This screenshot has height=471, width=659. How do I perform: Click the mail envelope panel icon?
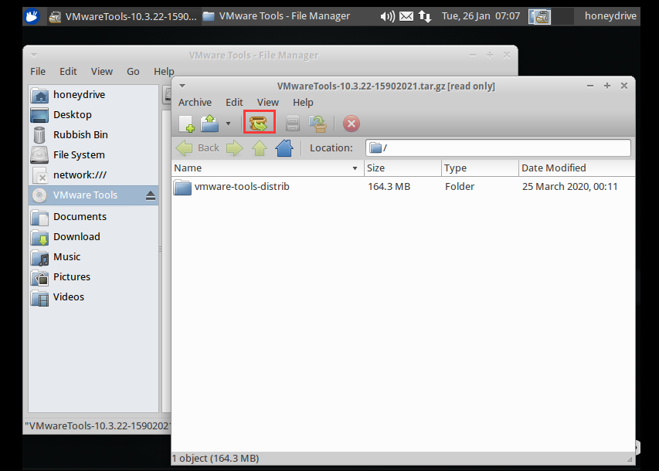coord(406,17)
